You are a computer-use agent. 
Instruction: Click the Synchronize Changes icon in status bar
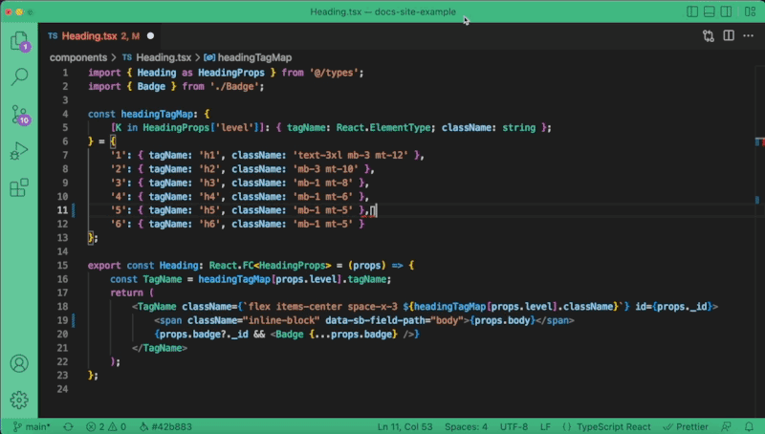68,426
